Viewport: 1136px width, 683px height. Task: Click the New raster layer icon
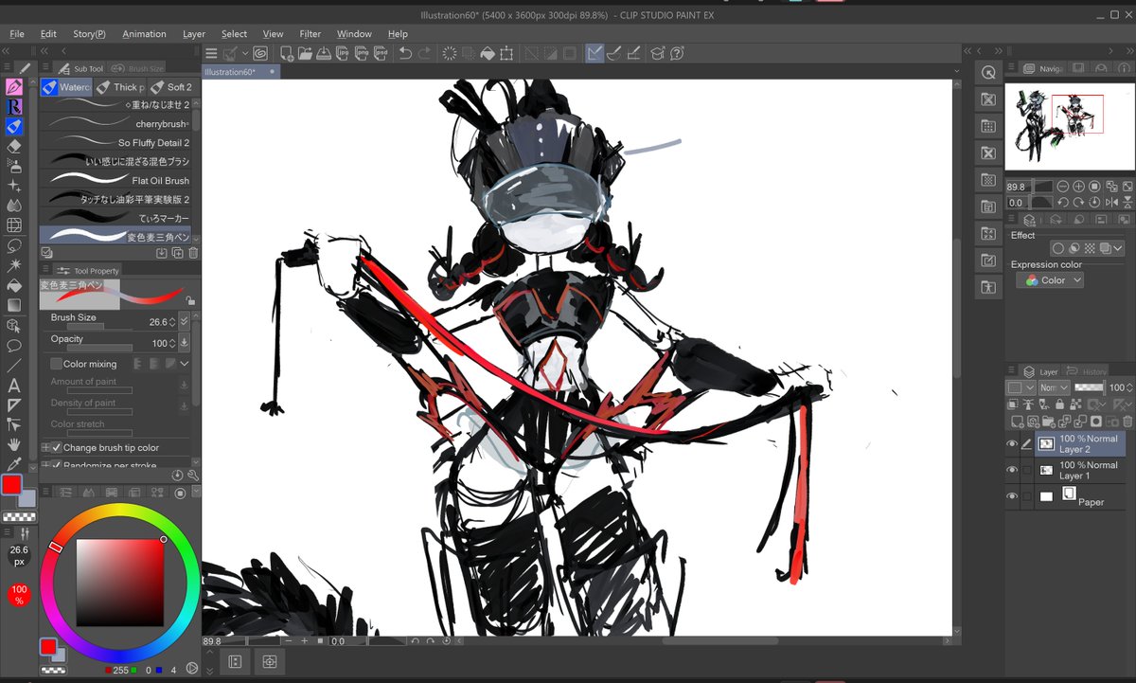1018,422
